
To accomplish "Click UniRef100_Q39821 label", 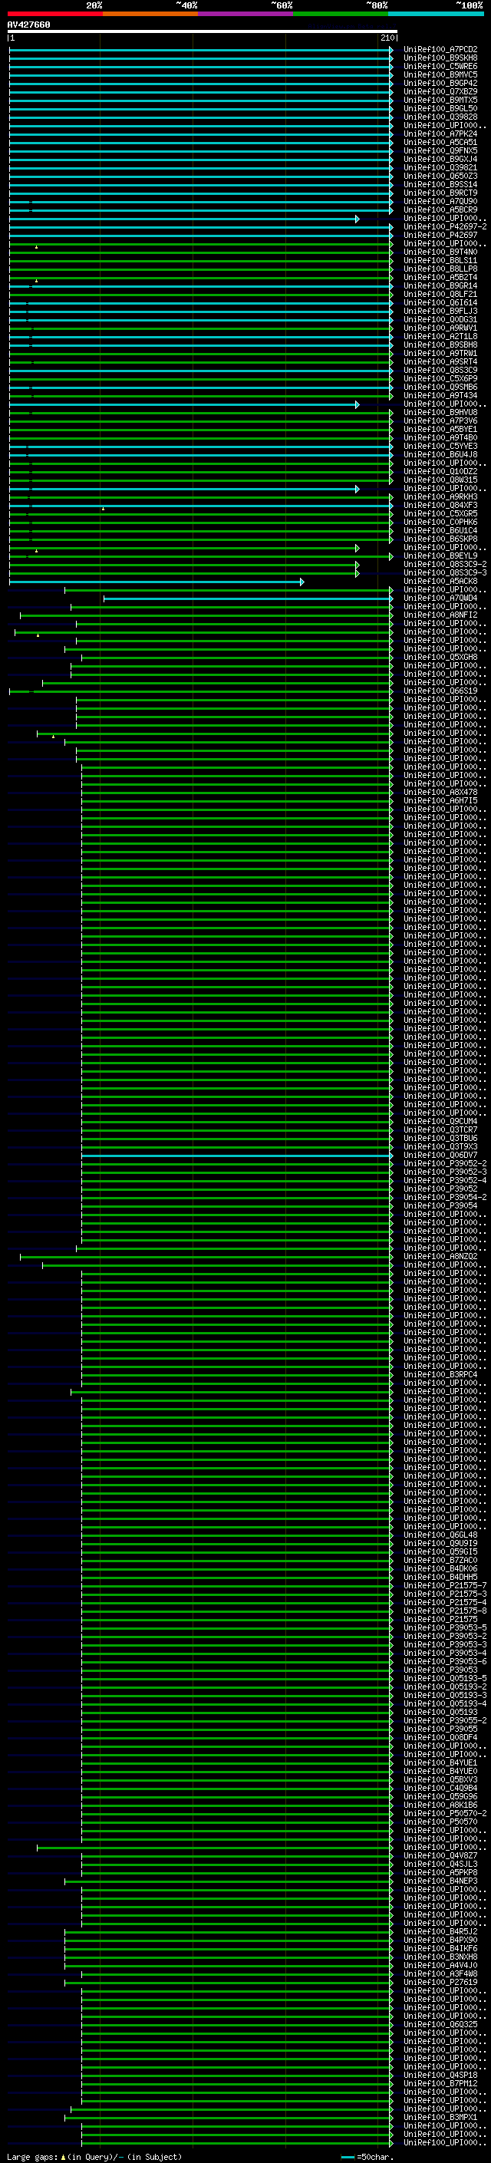I will click(x=440, y=167).
